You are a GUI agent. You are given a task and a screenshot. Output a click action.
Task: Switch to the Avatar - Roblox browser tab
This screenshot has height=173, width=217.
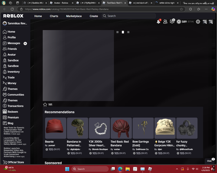pyautogui.click(x=62, y=3)
